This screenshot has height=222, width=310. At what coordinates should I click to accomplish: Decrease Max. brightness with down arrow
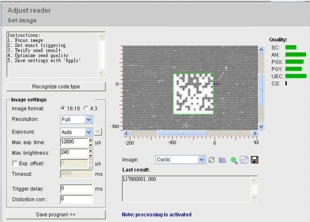click(90, 155)
